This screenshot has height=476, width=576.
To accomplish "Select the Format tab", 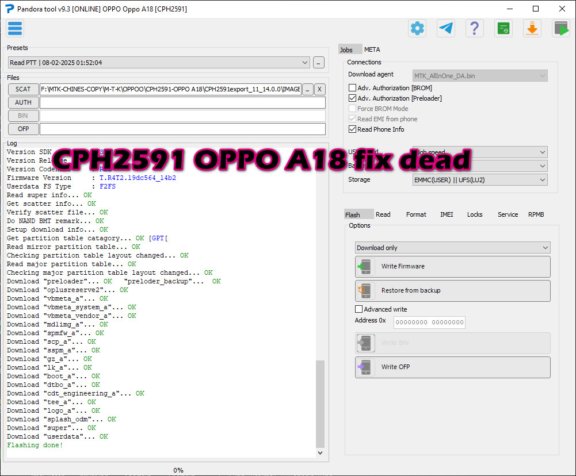I will [x=416, y=214].
